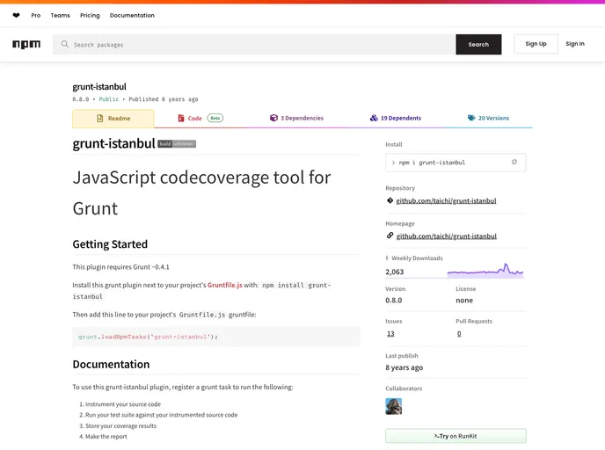Open Pricing in the top navigation
The height and width of the screenshot is (450, 605).
pos(90,16)
